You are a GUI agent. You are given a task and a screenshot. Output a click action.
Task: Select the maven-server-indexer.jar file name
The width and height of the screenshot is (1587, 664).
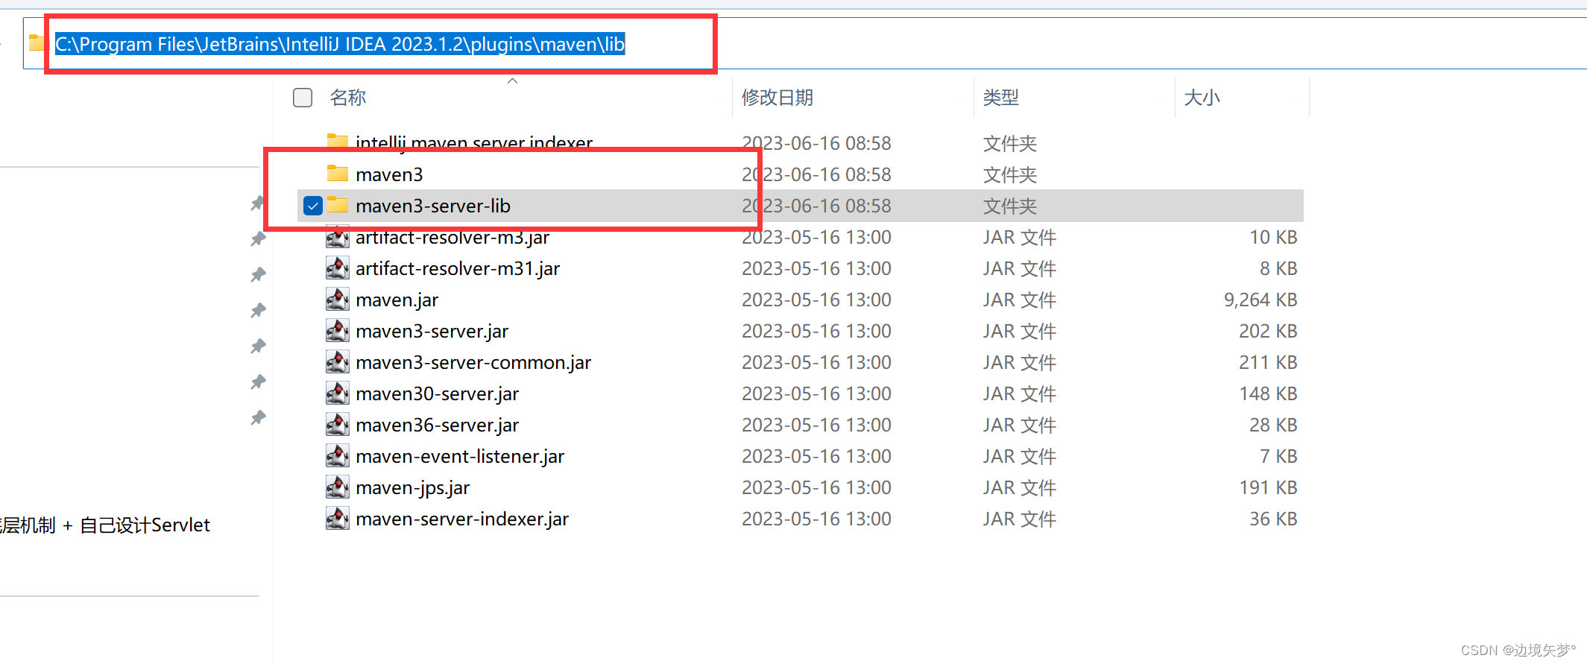click(x=462, y=519)
